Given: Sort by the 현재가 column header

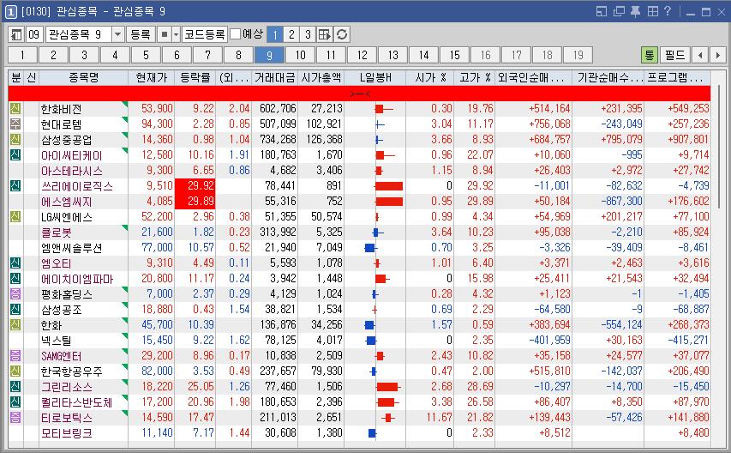Looking at the screenshot, I should (151, 77).
